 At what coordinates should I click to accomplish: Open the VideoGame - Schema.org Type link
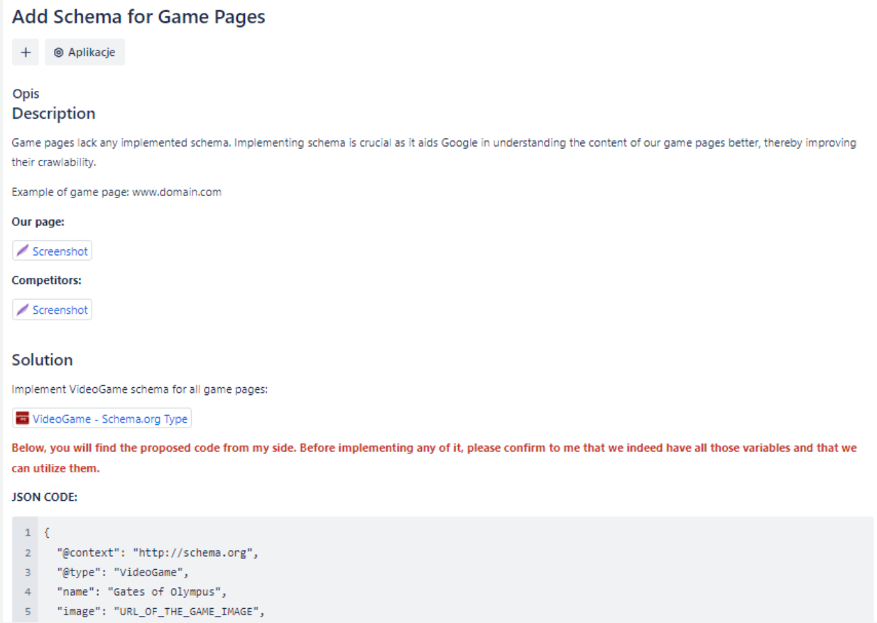click(102, 418)
